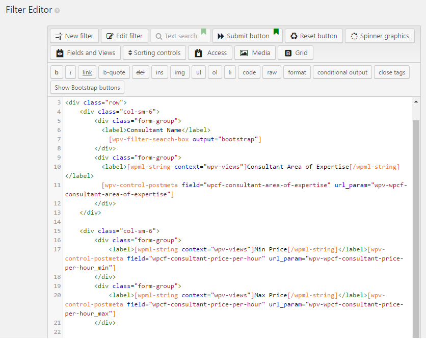Click '<div class="row">' on line 3

pos(96,102)
